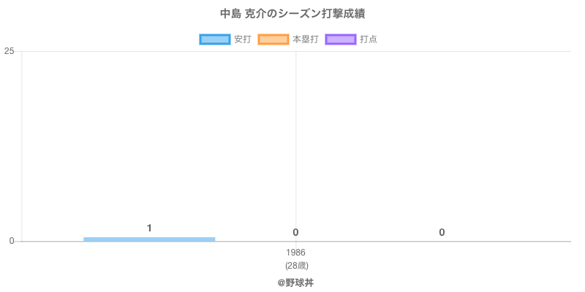Click the blue 安打 legend color box
Image resolution: width=585 pixels, height=292 pixels.
tap(215, 39)
